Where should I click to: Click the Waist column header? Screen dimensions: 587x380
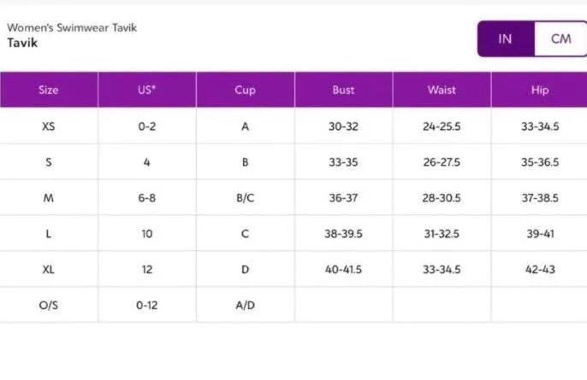coord(442,90)
